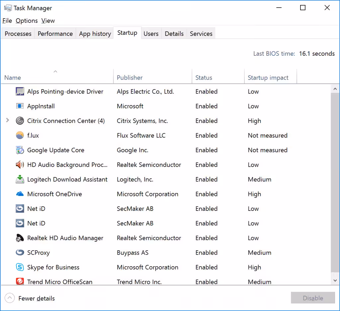This screenshot has width=340, height=311.
Task: Click the 16.1 seconds BIOS time value
Action: click(317, 53)
